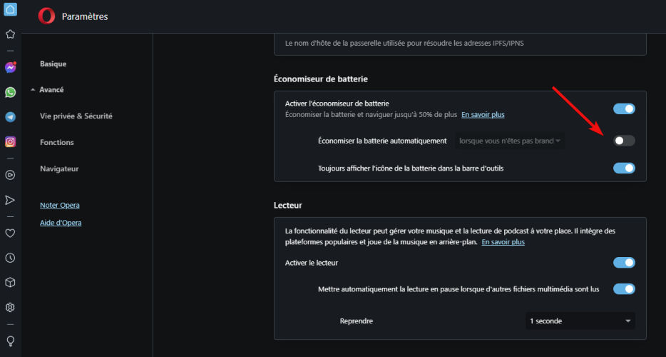Disable the battery saver toggle
This screenshot has width=666, height=357.
624,109
